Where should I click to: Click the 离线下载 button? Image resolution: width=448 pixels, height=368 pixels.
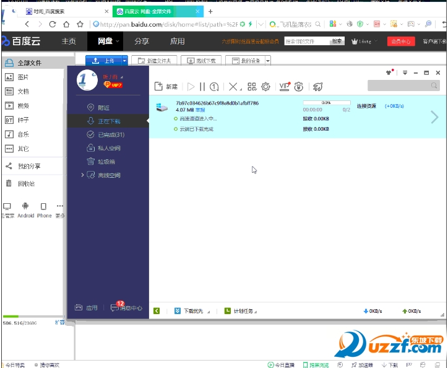coord(201,61)
